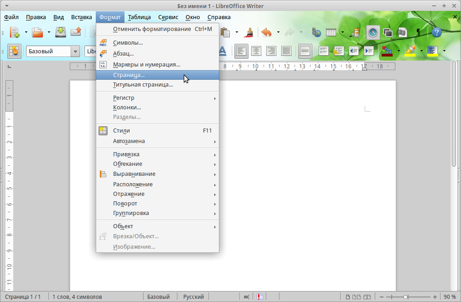Select the Clone formatting paintbrush icon
Screen dimensions: 461x302
(x=249, y=32)
